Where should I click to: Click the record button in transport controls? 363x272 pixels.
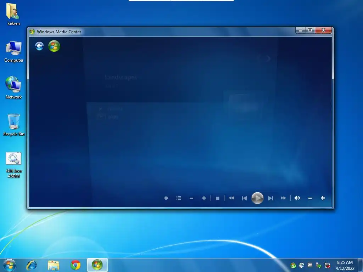166,198
